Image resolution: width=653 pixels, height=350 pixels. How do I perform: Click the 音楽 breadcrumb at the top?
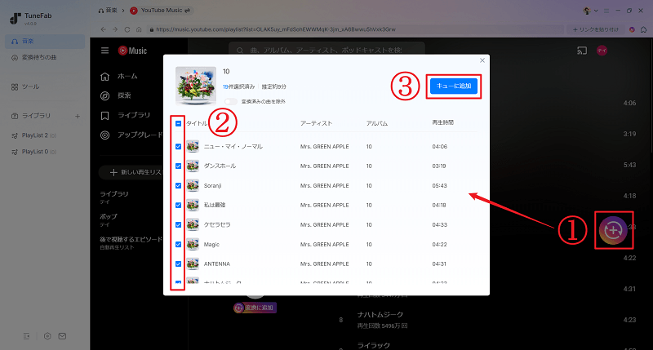tap(108, 11)
